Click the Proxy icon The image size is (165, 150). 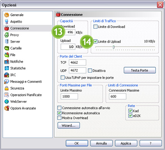[x=7, y=35]
